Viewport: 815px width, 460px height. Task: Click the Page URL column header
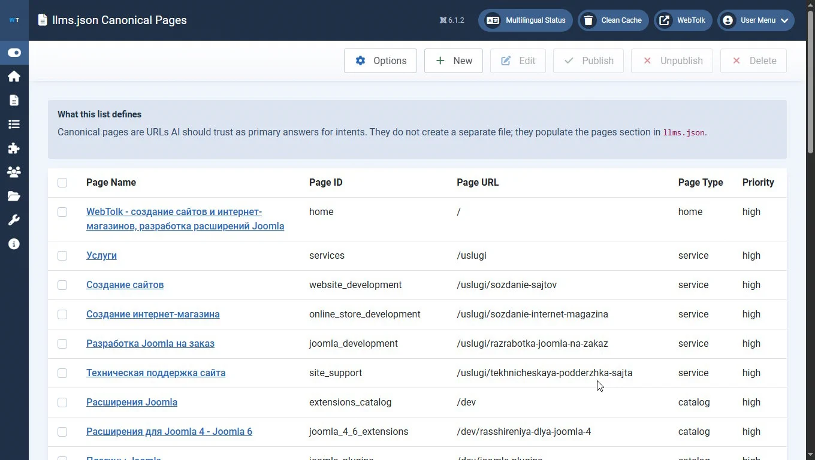[478, 183]
